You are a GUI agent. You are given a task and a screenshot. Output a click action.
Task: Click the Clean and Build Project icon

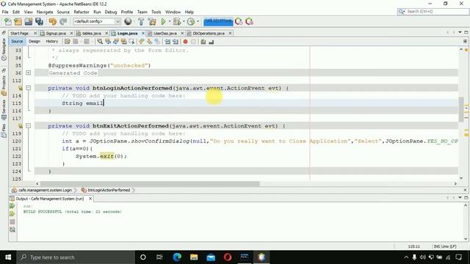(x=152, y=21)
